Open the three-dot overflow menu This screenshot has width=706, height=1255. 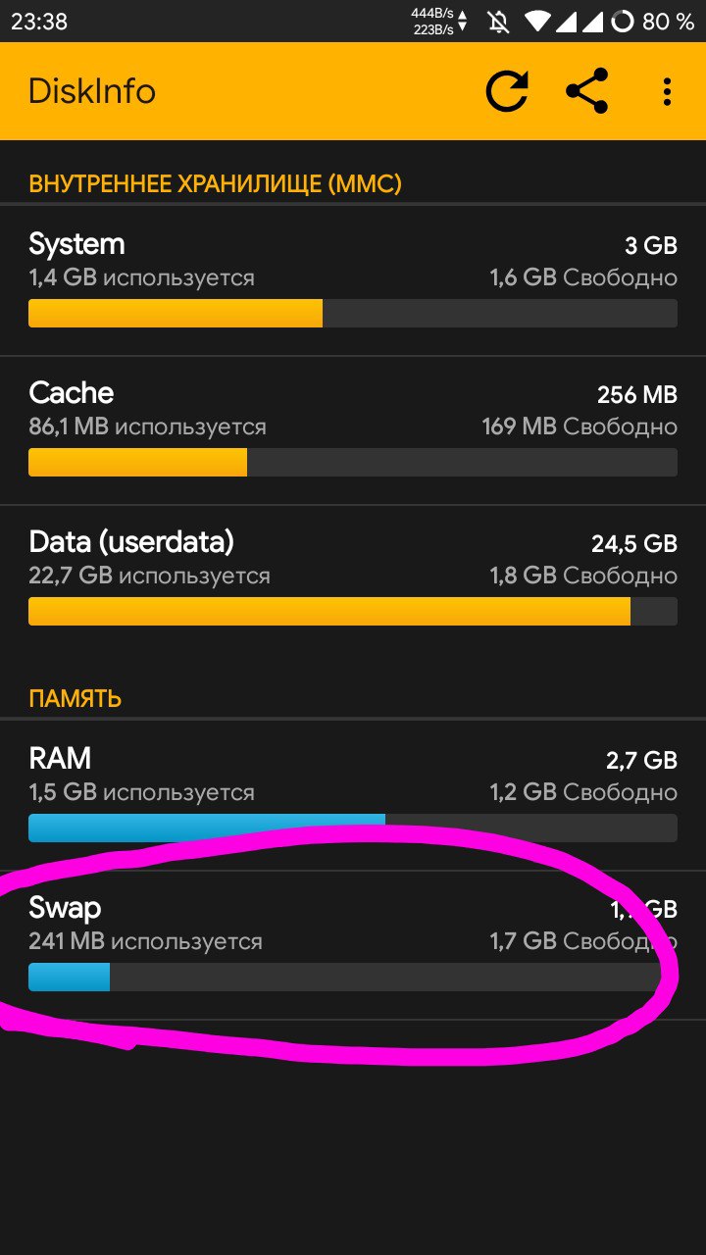[x=667, y=92]
